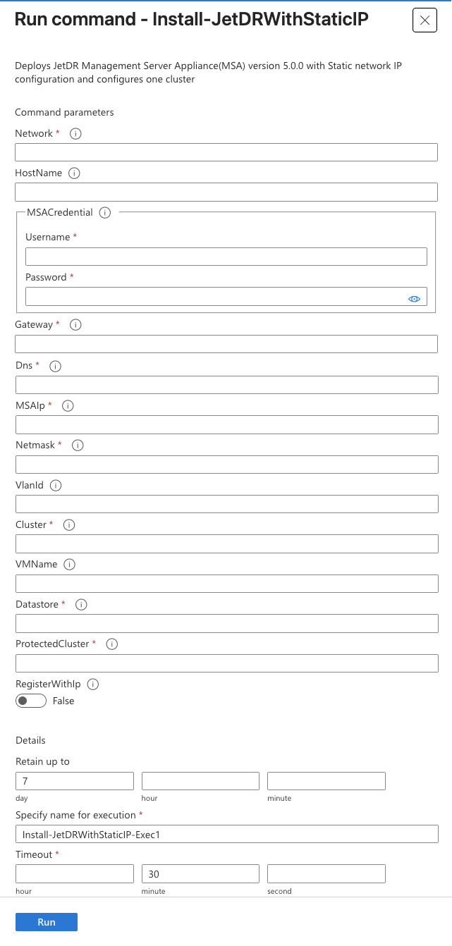Open info icon beside Netmask
The width and height of the screenshot is (452, 946).
click(78, 446)
